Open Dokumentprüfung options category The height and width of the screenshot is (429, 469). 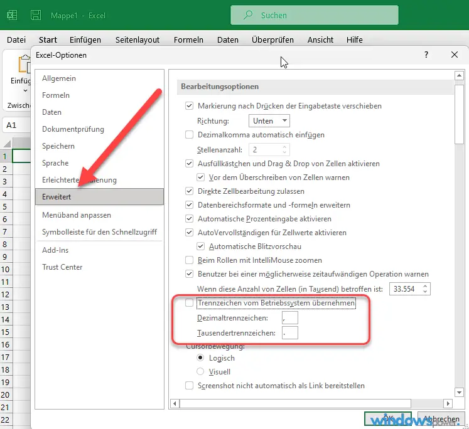[100, 129]
